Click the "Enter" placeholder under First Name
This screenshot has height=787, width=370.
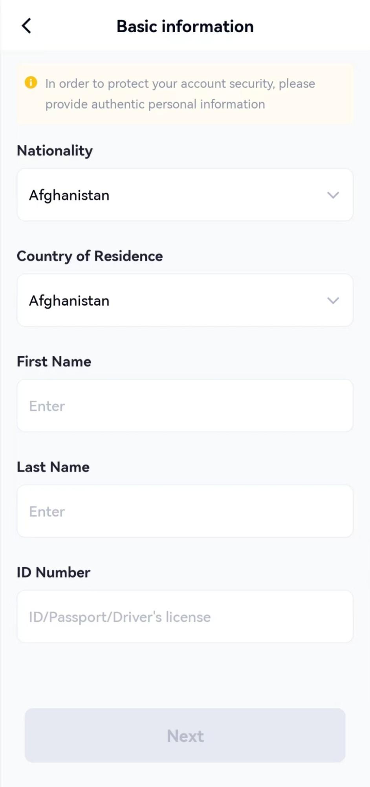47,406
